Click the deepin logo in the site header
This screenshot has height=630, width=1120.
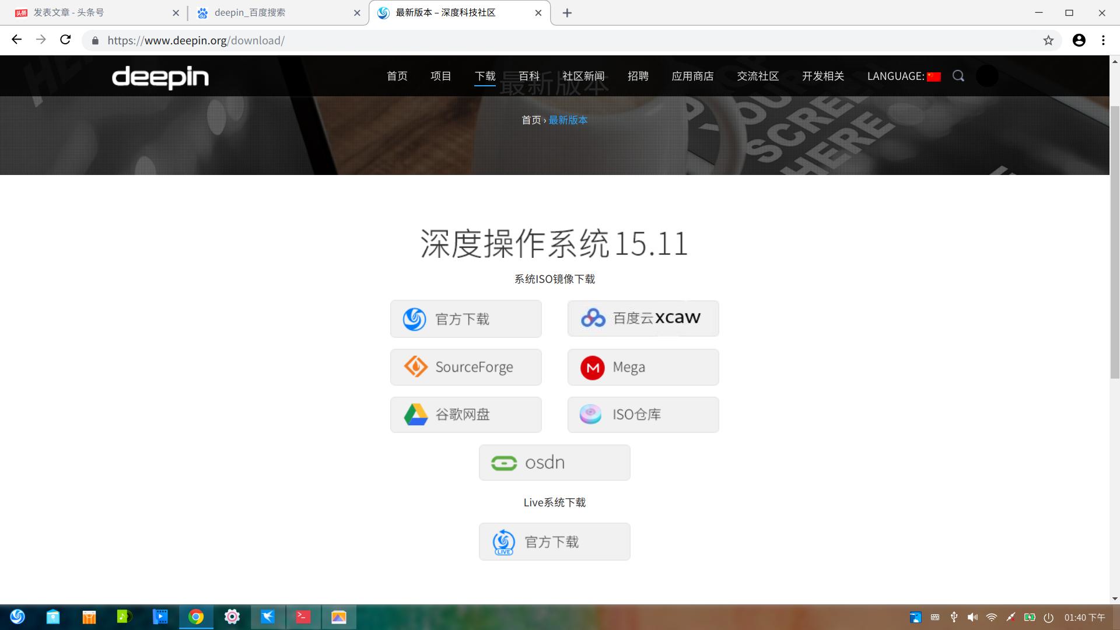[160, 76]
